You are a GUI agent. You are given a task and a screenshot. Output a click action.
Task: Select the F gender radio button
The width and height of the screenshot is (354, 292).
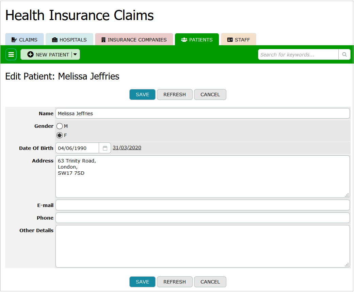pos(60,135)
